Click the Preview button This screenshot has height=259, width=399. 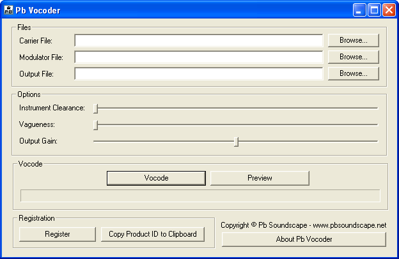[x=260, y=178]
